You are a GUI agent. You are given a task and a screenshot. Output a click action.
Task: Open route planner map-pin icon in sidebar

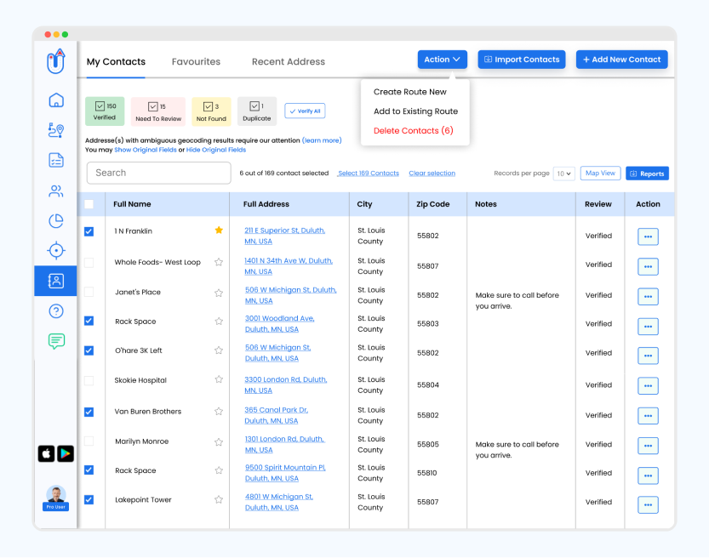[x=56, y=130]
